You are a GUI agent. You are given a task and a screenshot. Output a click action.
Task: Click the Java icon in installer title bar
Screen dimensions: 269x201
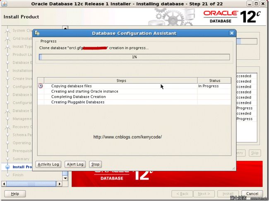4,4
